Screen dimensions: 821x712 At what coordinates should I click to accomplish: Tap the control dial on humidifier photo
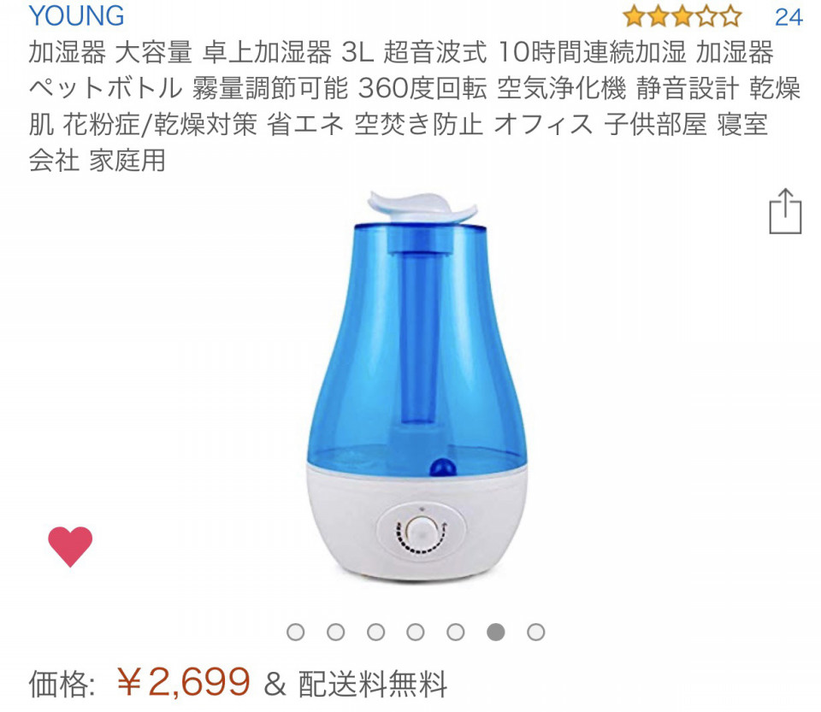(x=421, y=532)
